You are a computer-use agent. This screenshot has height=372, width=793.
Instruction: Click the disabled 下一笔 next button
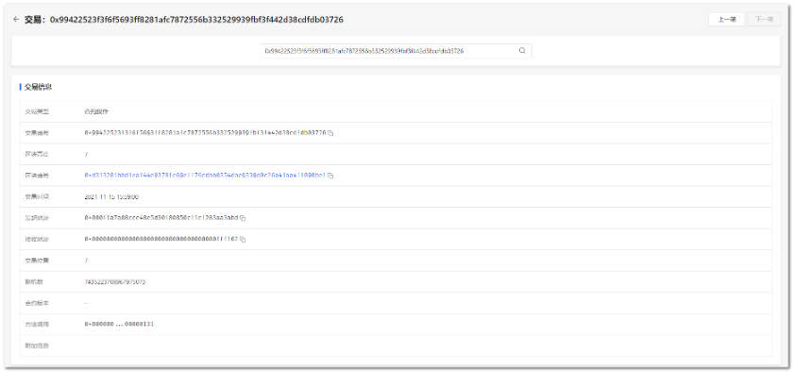(764, 19)
